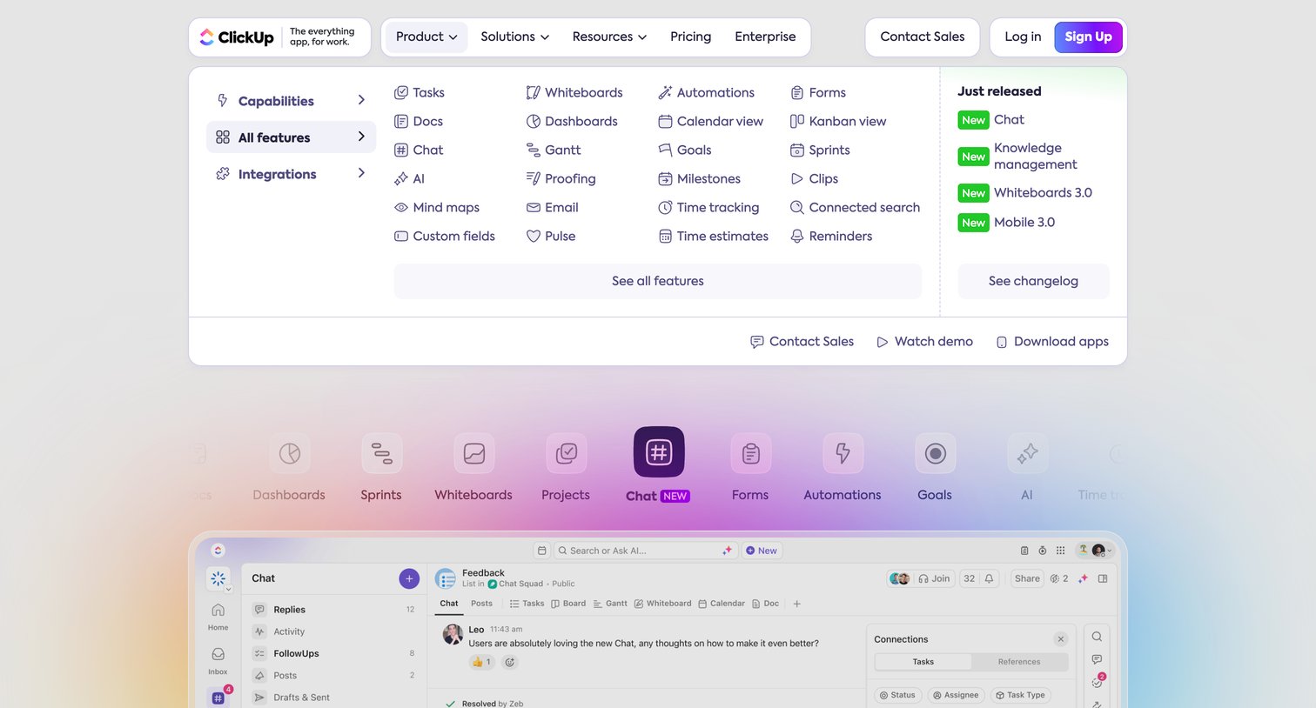Viewport: 1316px width, 708px height.
Task: Choose Connected search feature
Action: click(x=855, y=207)
